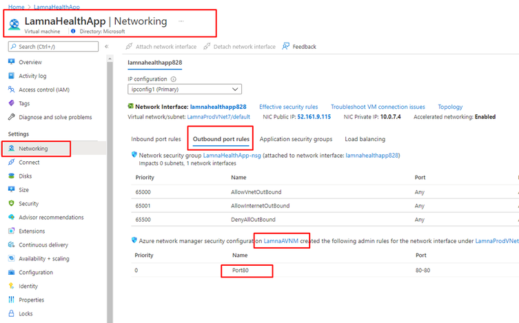Go to Home breadcrumb

click(17, 7)
